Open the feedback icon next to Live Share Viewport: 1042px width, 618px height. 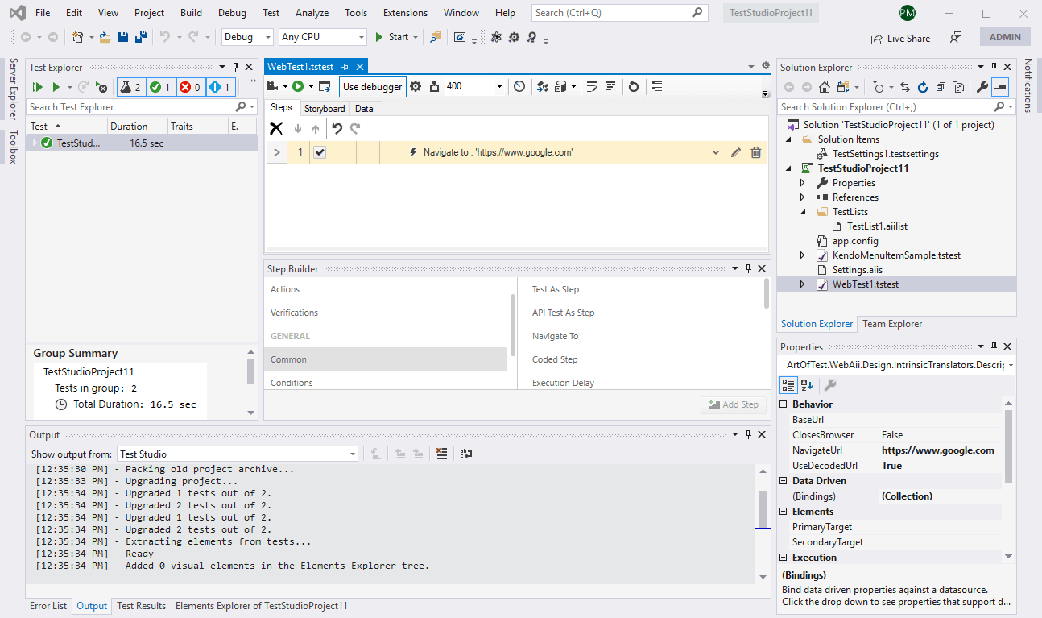[956, 37]
